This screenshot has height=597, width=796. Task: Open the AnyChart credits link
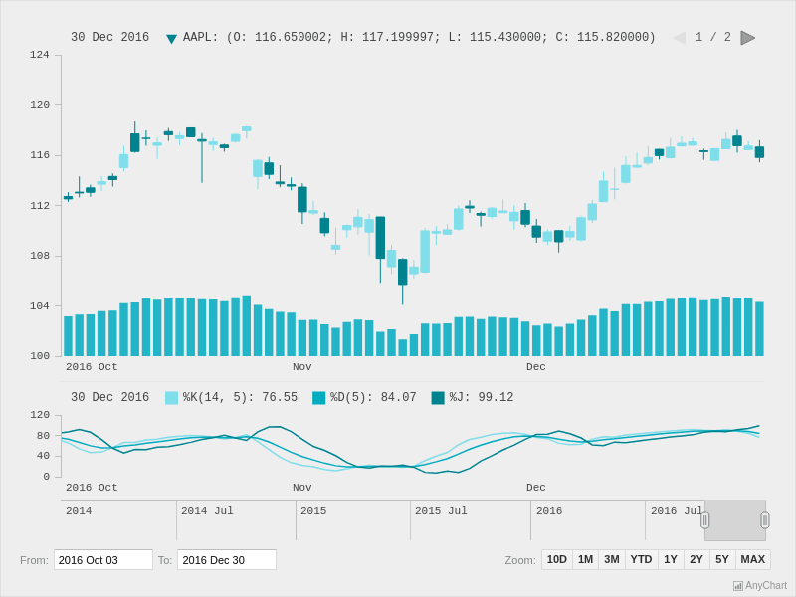[760, 586]
